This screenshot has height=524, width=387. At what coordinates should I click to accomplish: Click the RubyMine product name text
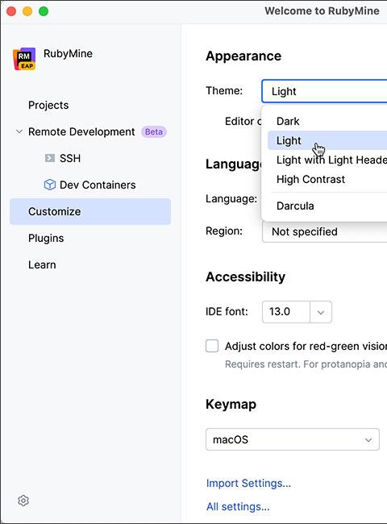click(x=69, y=53)
